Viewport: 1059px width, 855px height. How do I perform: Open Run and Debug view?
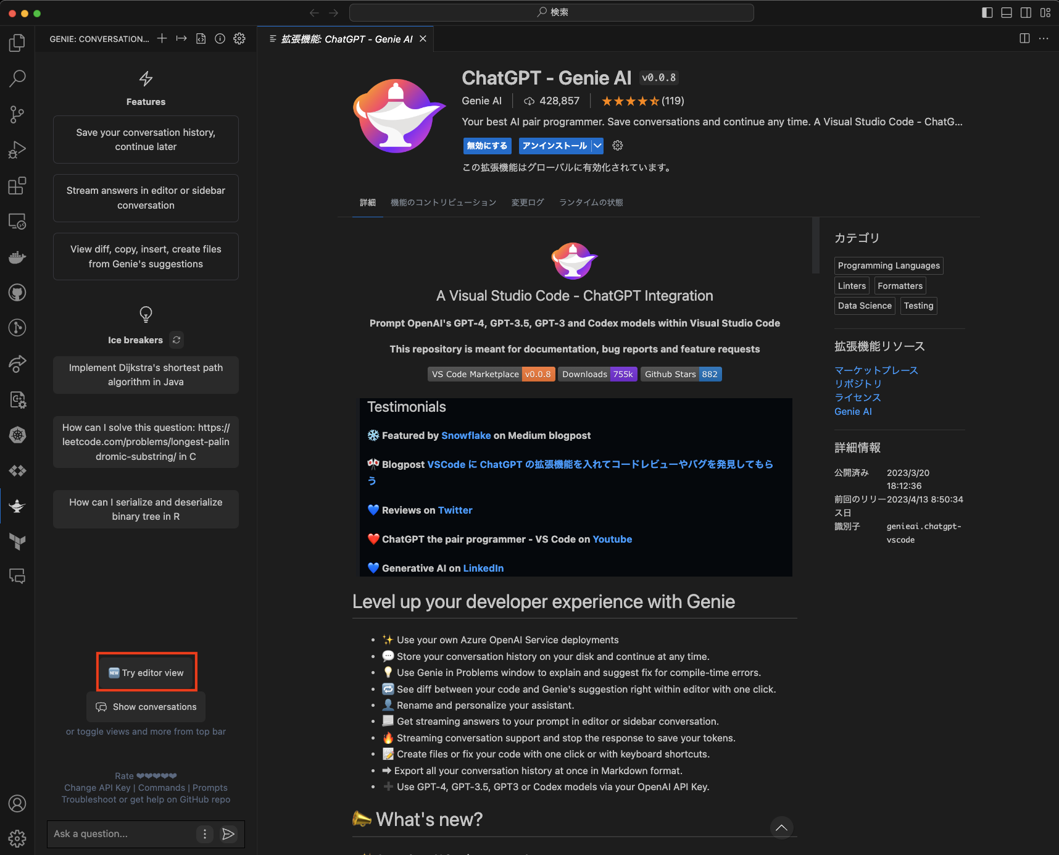pyautogui.click(x=17, y=150)
